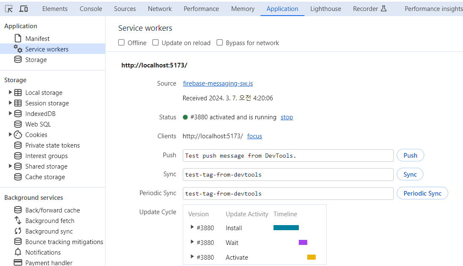This screenshot has width=463, height=266.
Task: Click the Background sync icon
Action: [18, 231]
